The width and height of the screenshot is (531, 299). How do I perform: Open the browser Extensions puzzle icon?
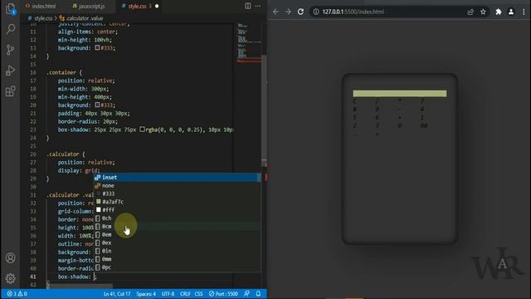click(499, 12)
